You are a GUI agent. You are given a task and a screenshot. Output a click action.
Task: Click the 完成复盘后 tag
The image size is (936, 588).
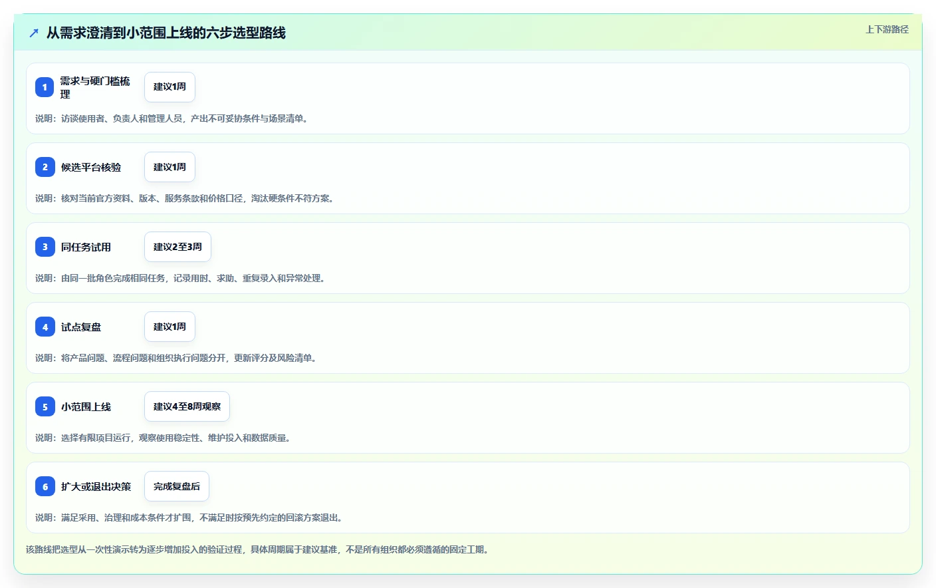point(177,486)
